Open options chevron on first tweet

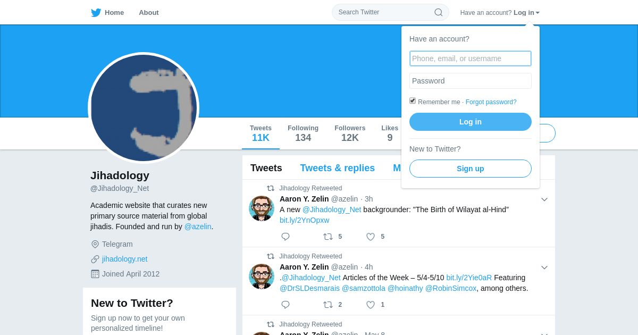tap(544, 199)
